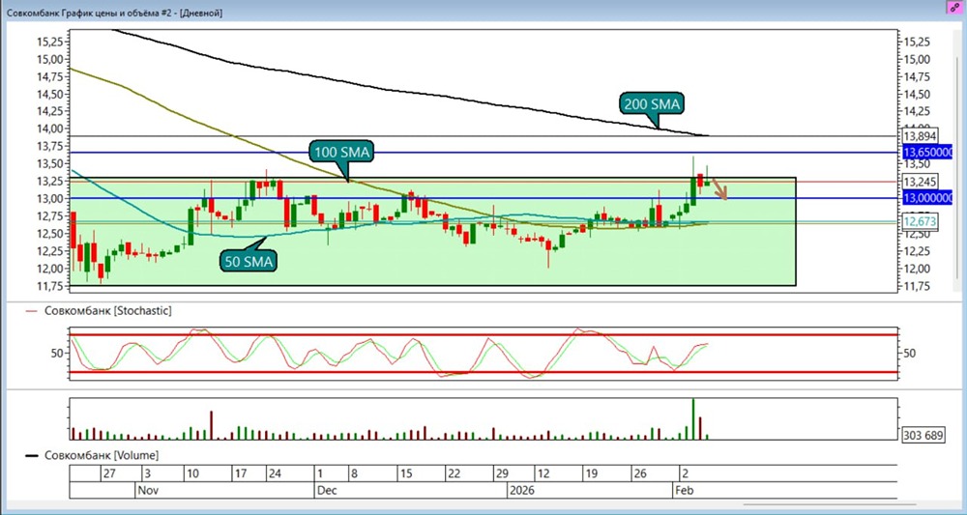
Task: Click the 2026 year label on time axis
Action: tap(522, 490)
